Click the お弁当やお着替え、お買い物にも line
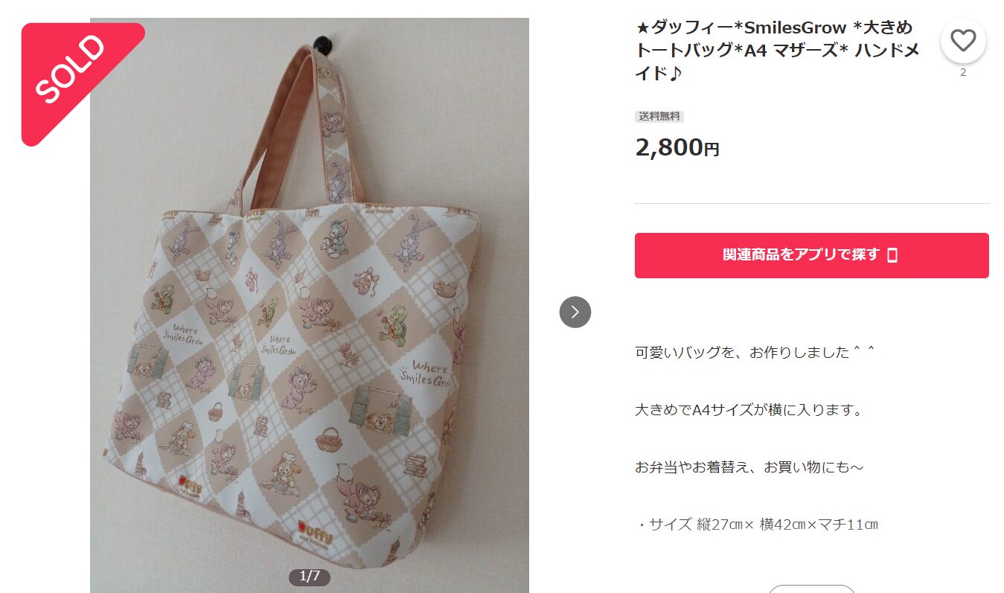Image resolution: width=1004 pixels, height=593 pixels. tap(749, 467)
